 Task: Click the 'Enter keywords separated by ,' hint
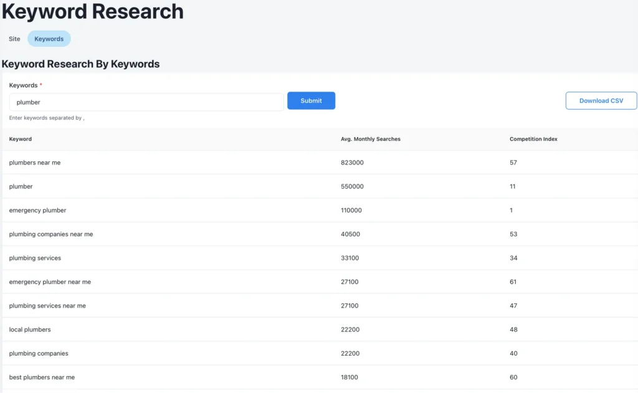tap(47, 118)
